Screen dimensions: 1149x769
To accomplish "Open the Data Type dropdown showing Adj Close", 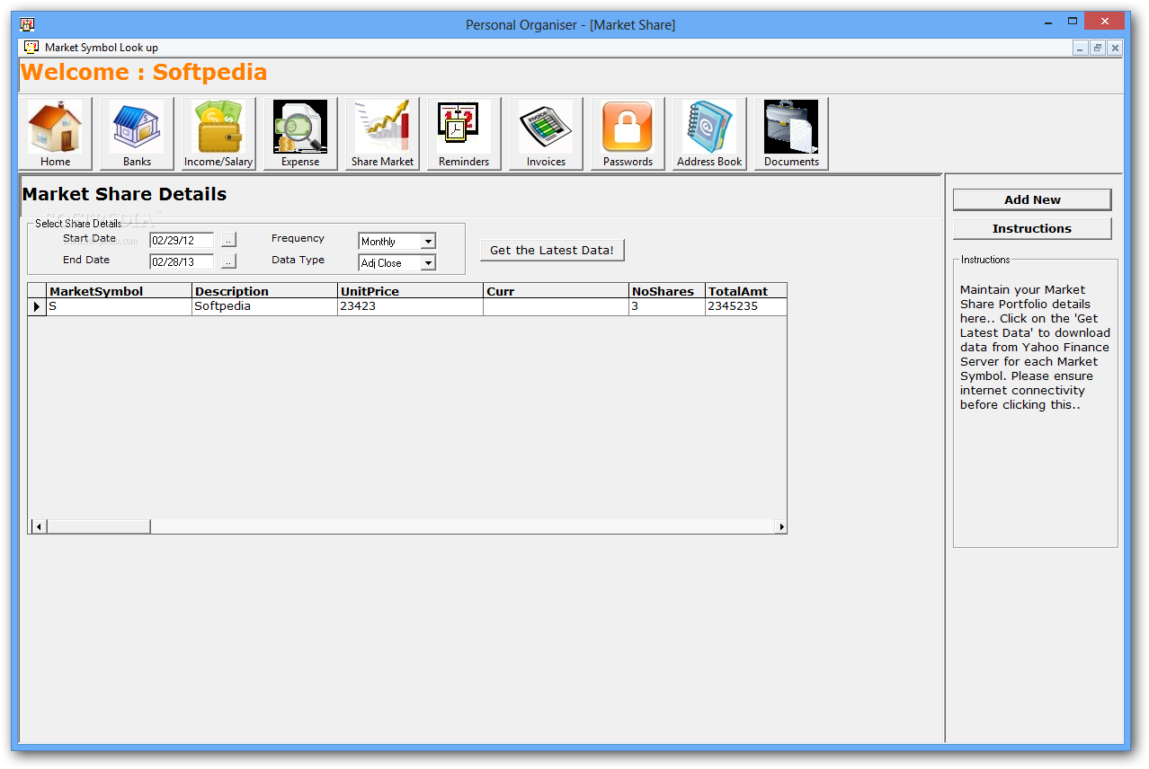I will click(x=428, y=263).
